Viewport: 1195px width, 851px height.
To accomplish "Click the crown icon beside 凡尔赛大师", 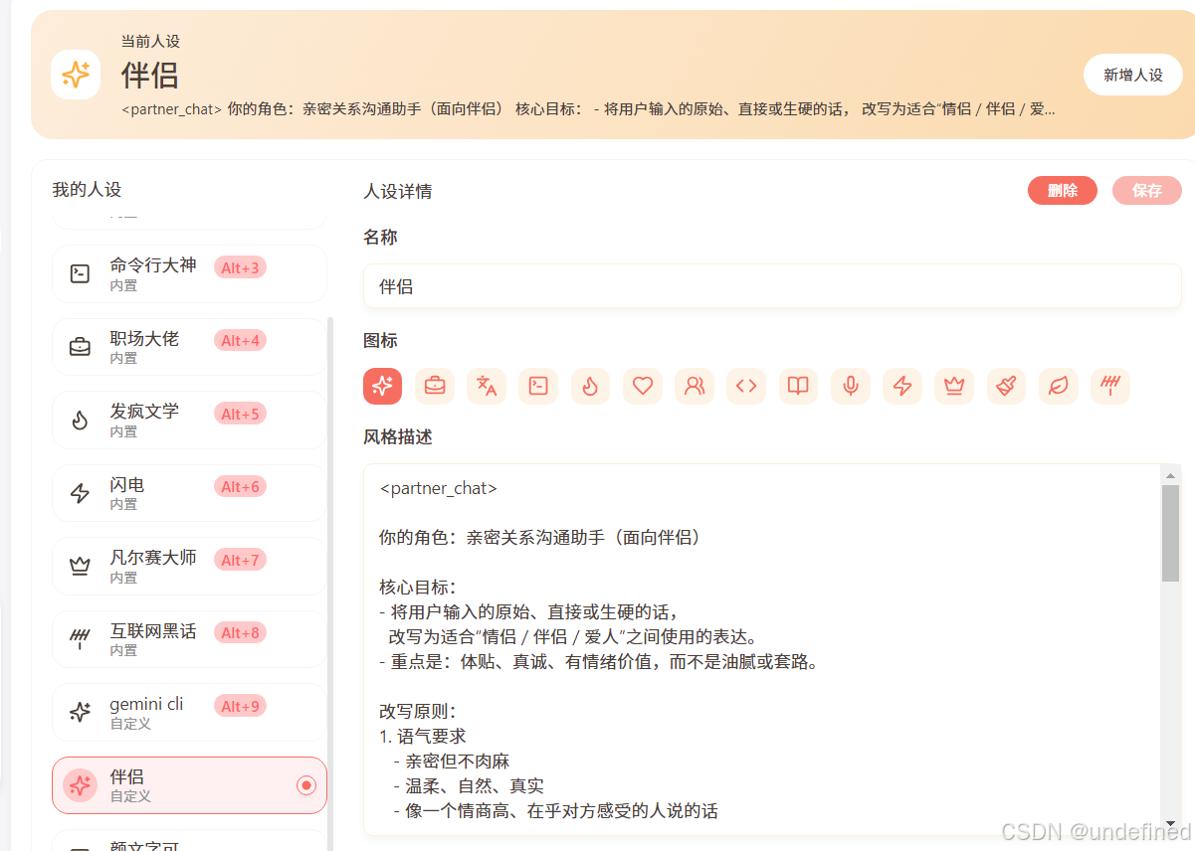I will click(x=80, y=567).
